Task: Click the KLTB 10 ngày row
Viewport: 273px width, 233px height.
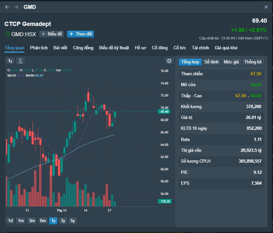Action: click(221, 128)
